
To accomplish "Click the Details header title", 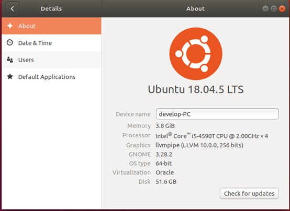I will [x=51, y=9].
